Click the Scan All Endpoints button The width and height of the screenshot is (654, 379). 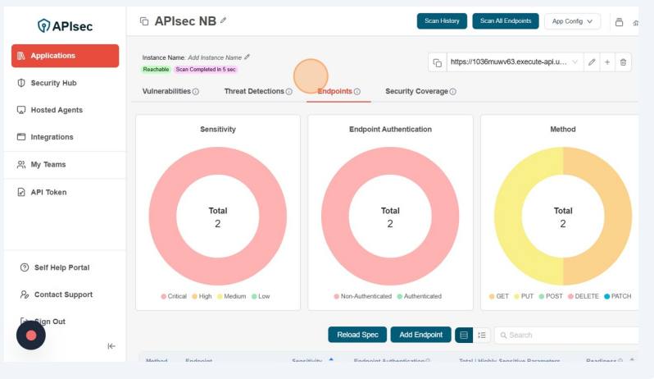[505, 21]
